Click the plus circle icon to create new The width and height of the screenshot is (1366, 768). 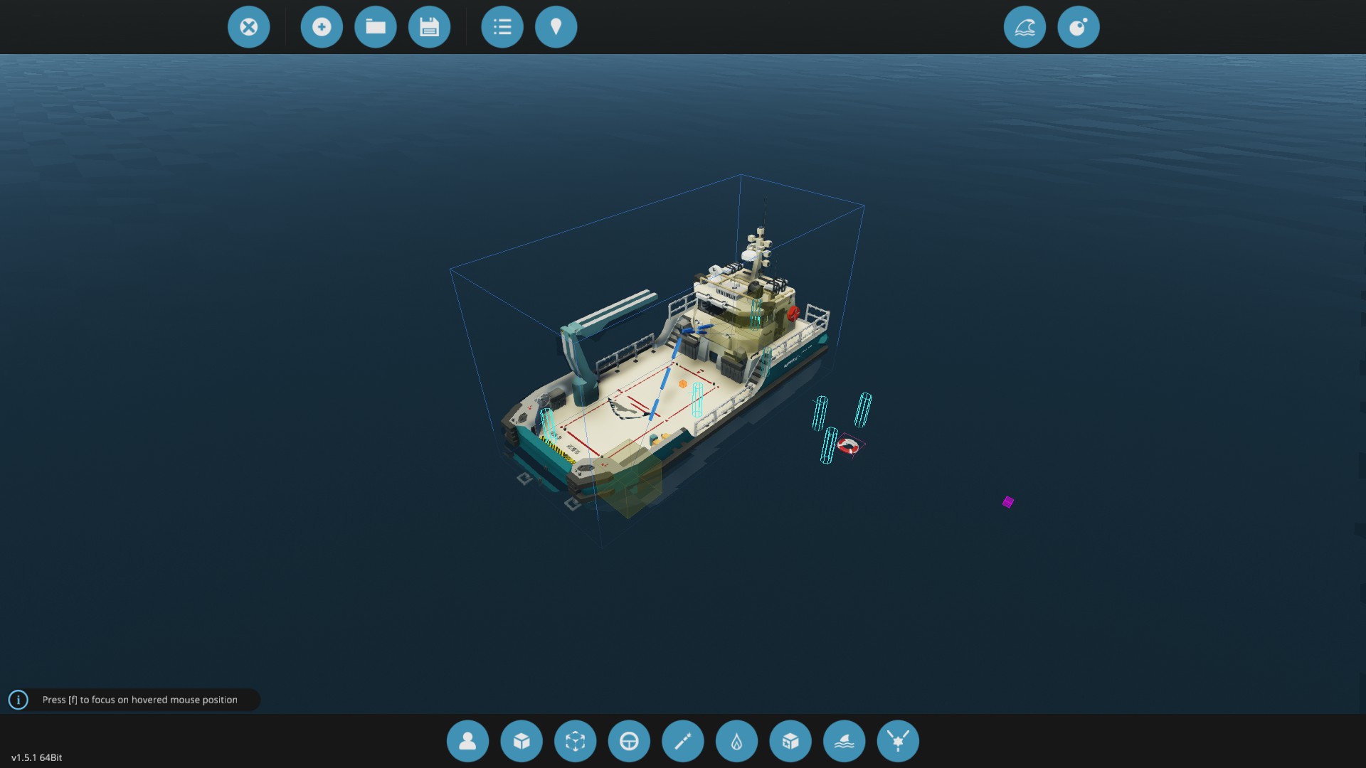tap(322, 27)
